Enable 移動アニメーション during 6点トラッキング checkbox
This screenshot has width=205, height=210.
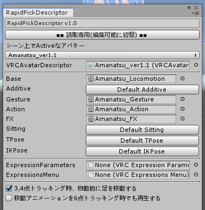coord(9,198)
